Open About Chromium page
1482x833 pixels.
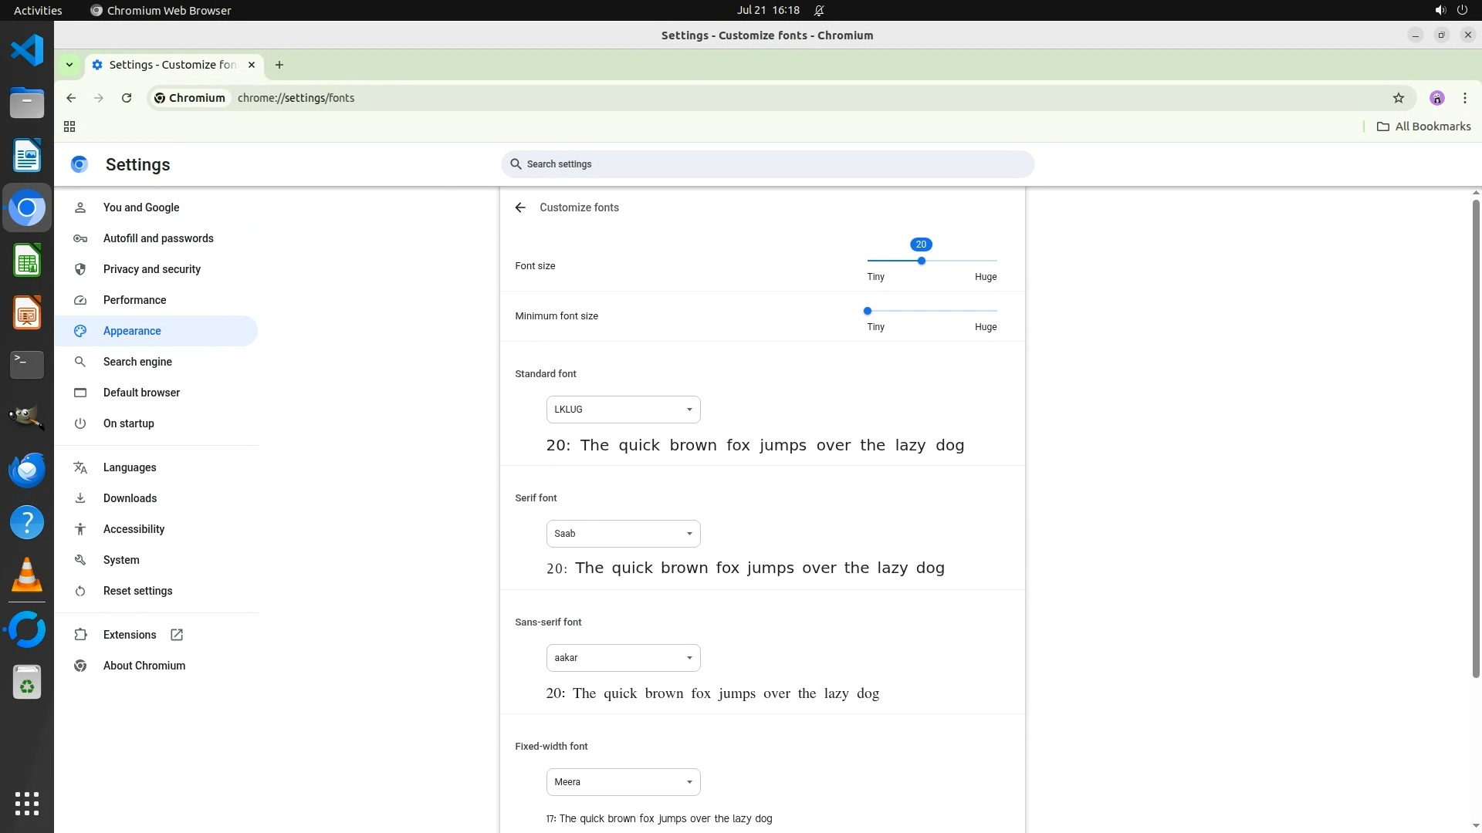[144, 666]
